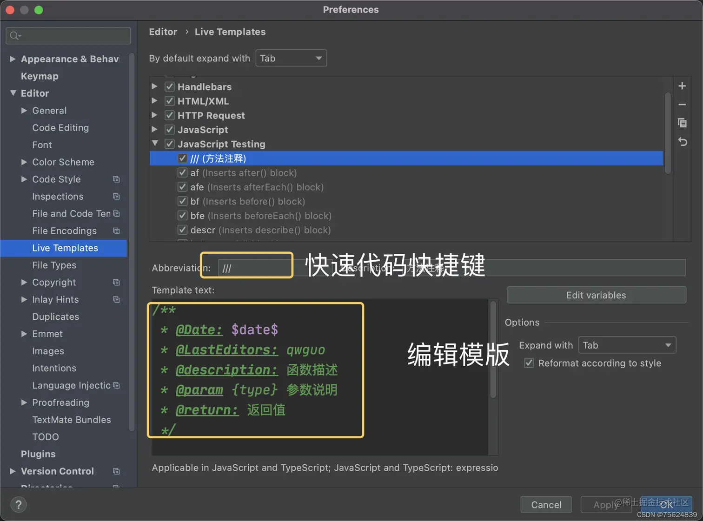Select the bf (Inserts before() block) row
The image size is (703, 521).
coord(406,201)
